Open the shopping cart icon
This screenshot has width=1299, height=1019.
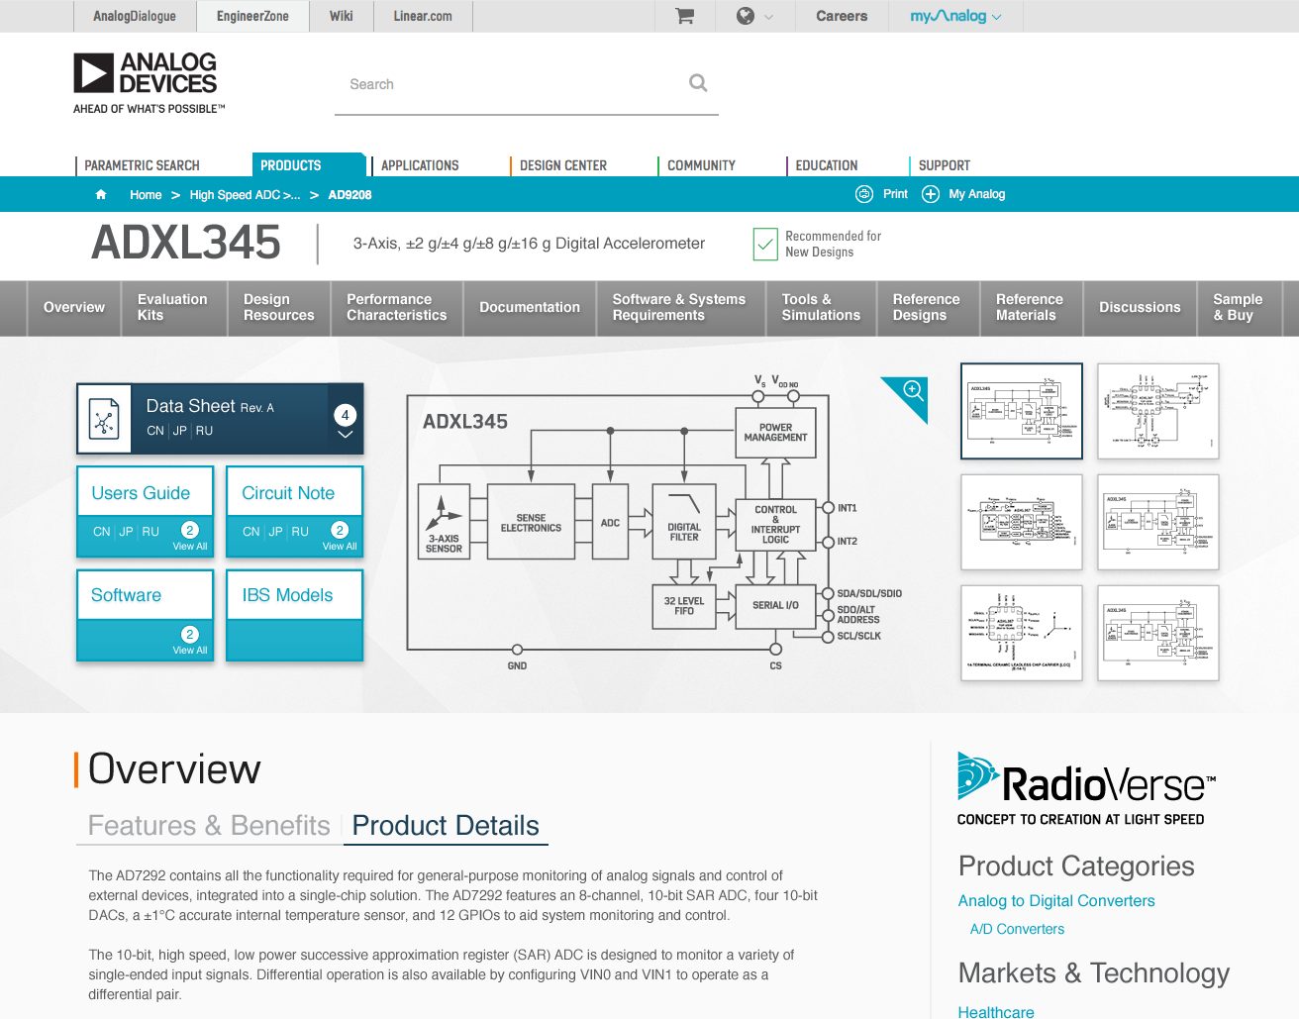[684, 16]
